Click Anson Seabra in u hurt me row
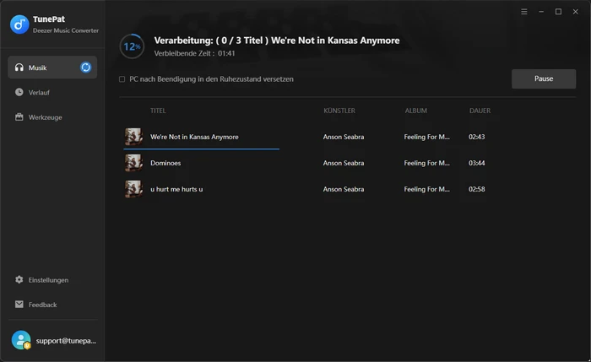Image resolution: width=591 pixels, height=362 pixels. tap(344, 189)
